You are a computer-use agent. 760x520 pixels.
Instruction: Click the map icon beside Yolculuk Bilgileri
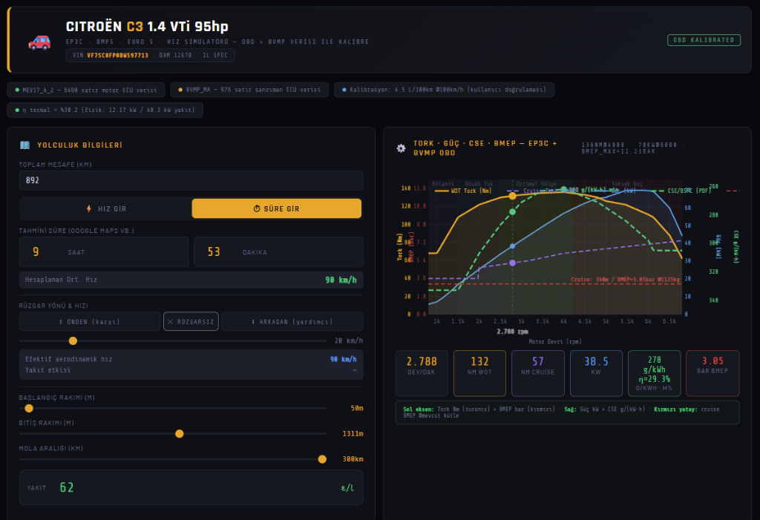pos(24,145)
